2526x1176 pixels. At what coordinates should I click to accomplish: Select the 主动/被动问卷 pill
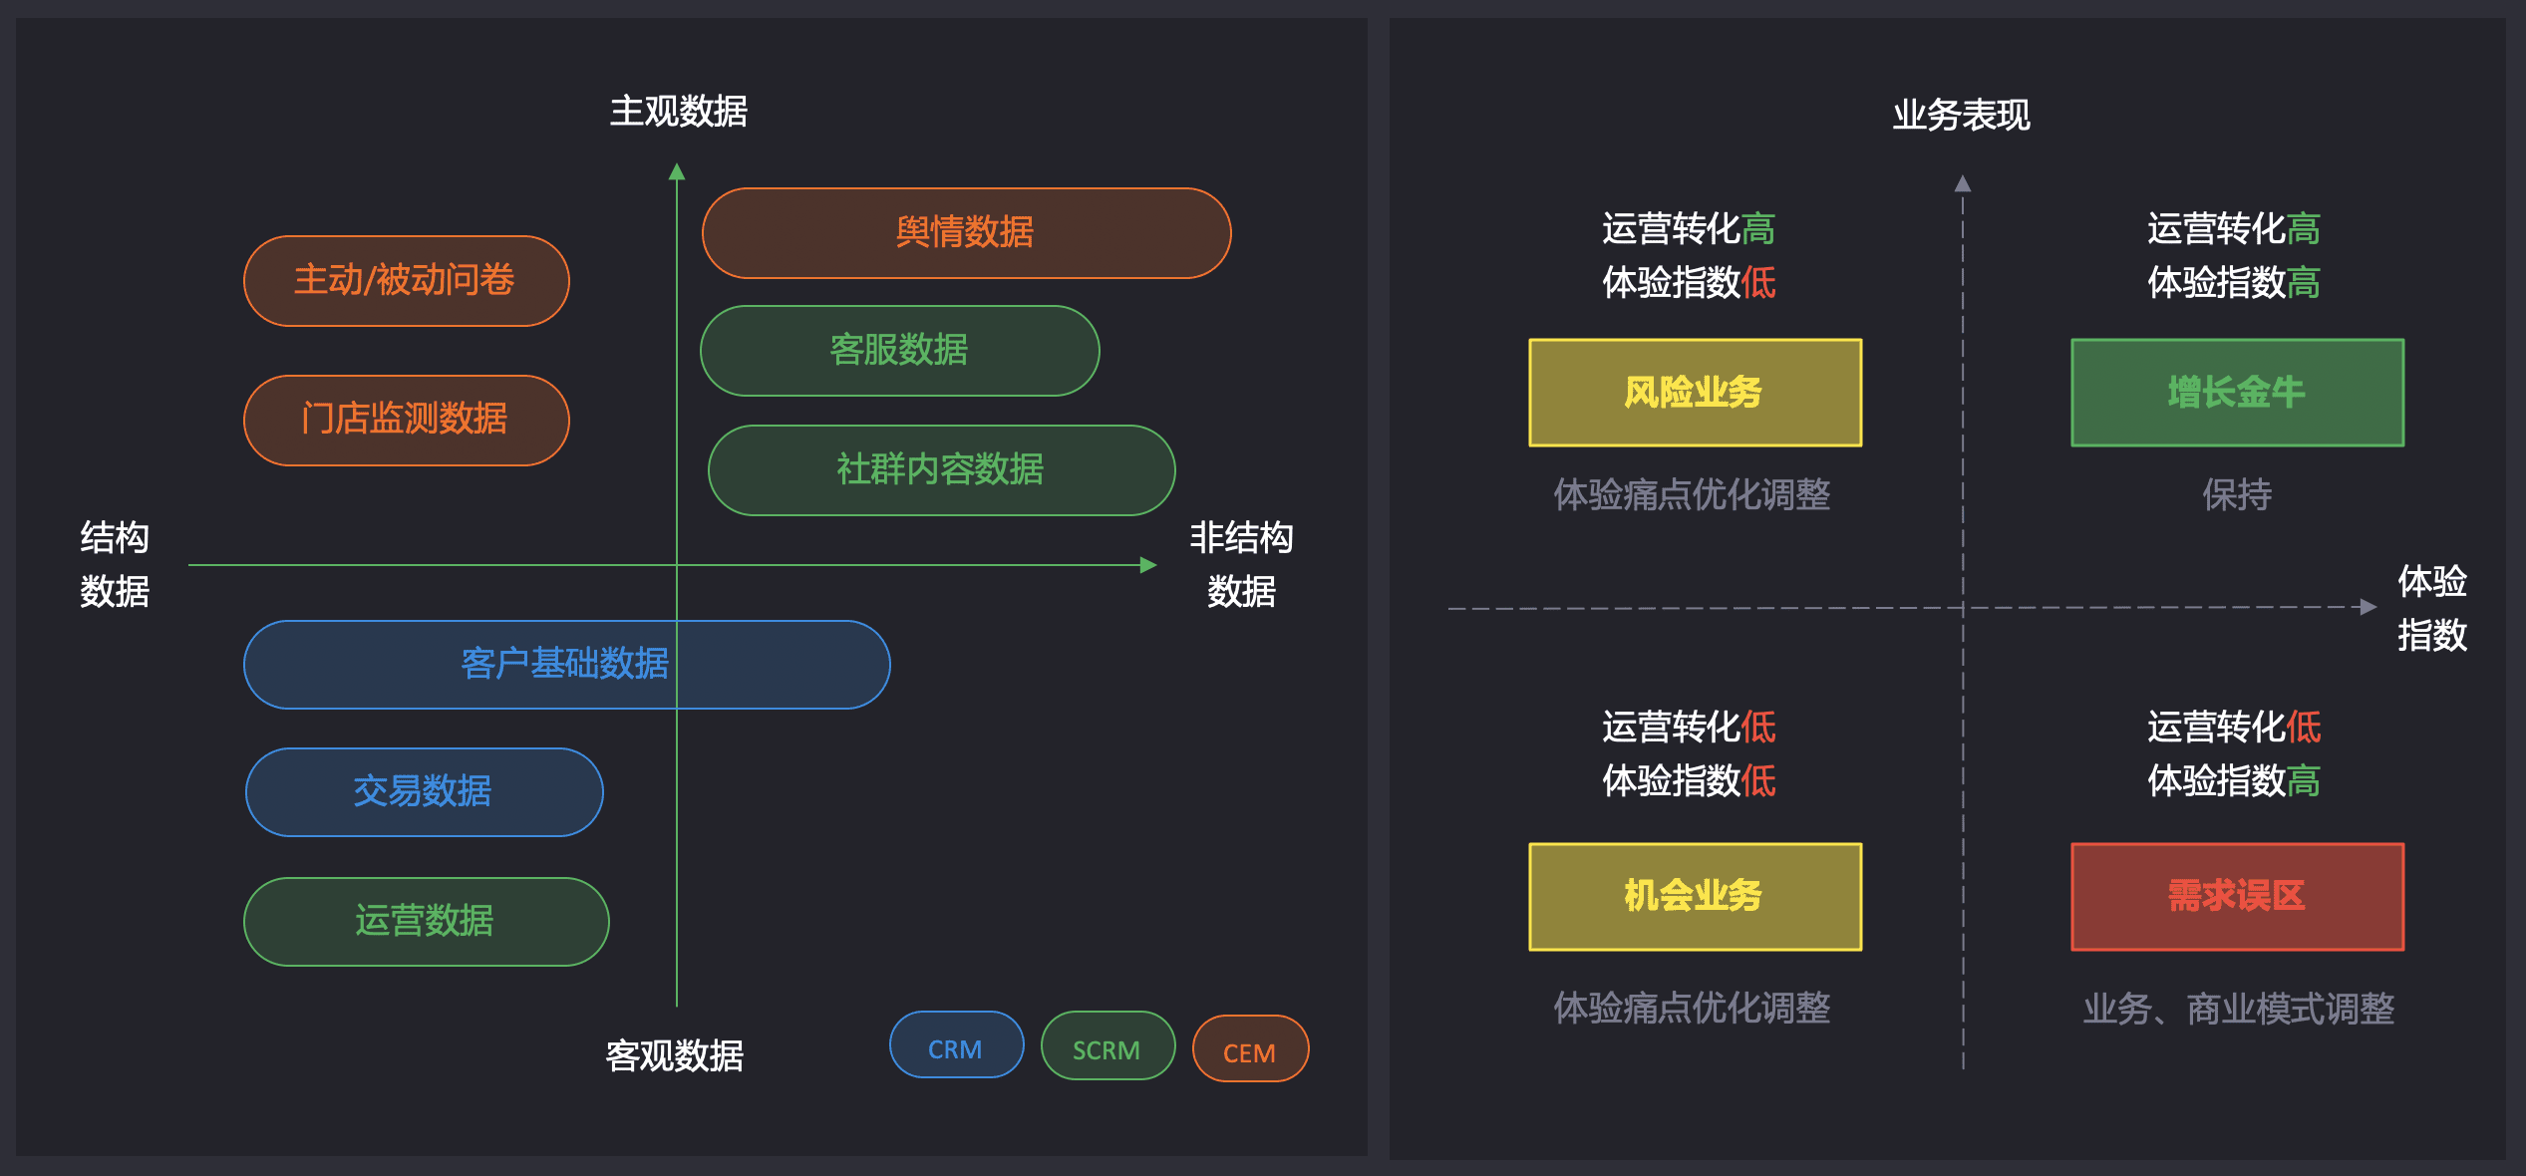[x=406, y=281]
